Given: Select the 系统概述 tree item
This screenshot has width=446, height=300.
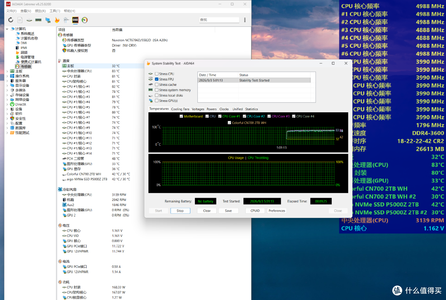Looking at the screenshot, I should (x=27, y=33).
